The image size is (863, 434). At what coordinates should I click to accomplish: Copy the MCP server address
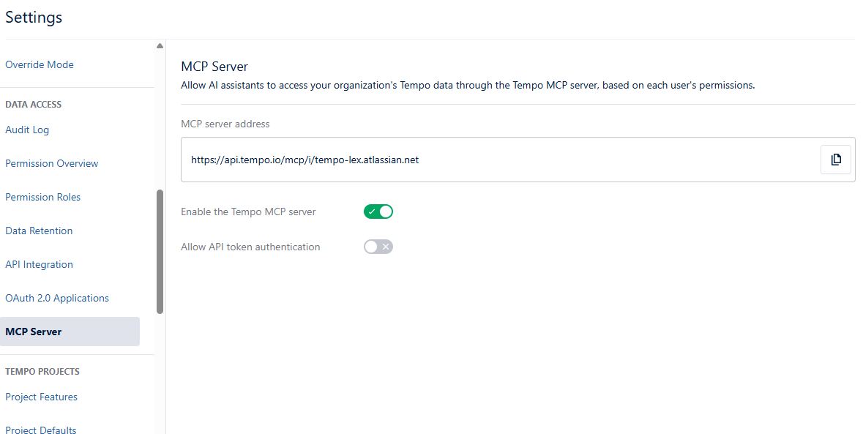(x=835, y=160)
